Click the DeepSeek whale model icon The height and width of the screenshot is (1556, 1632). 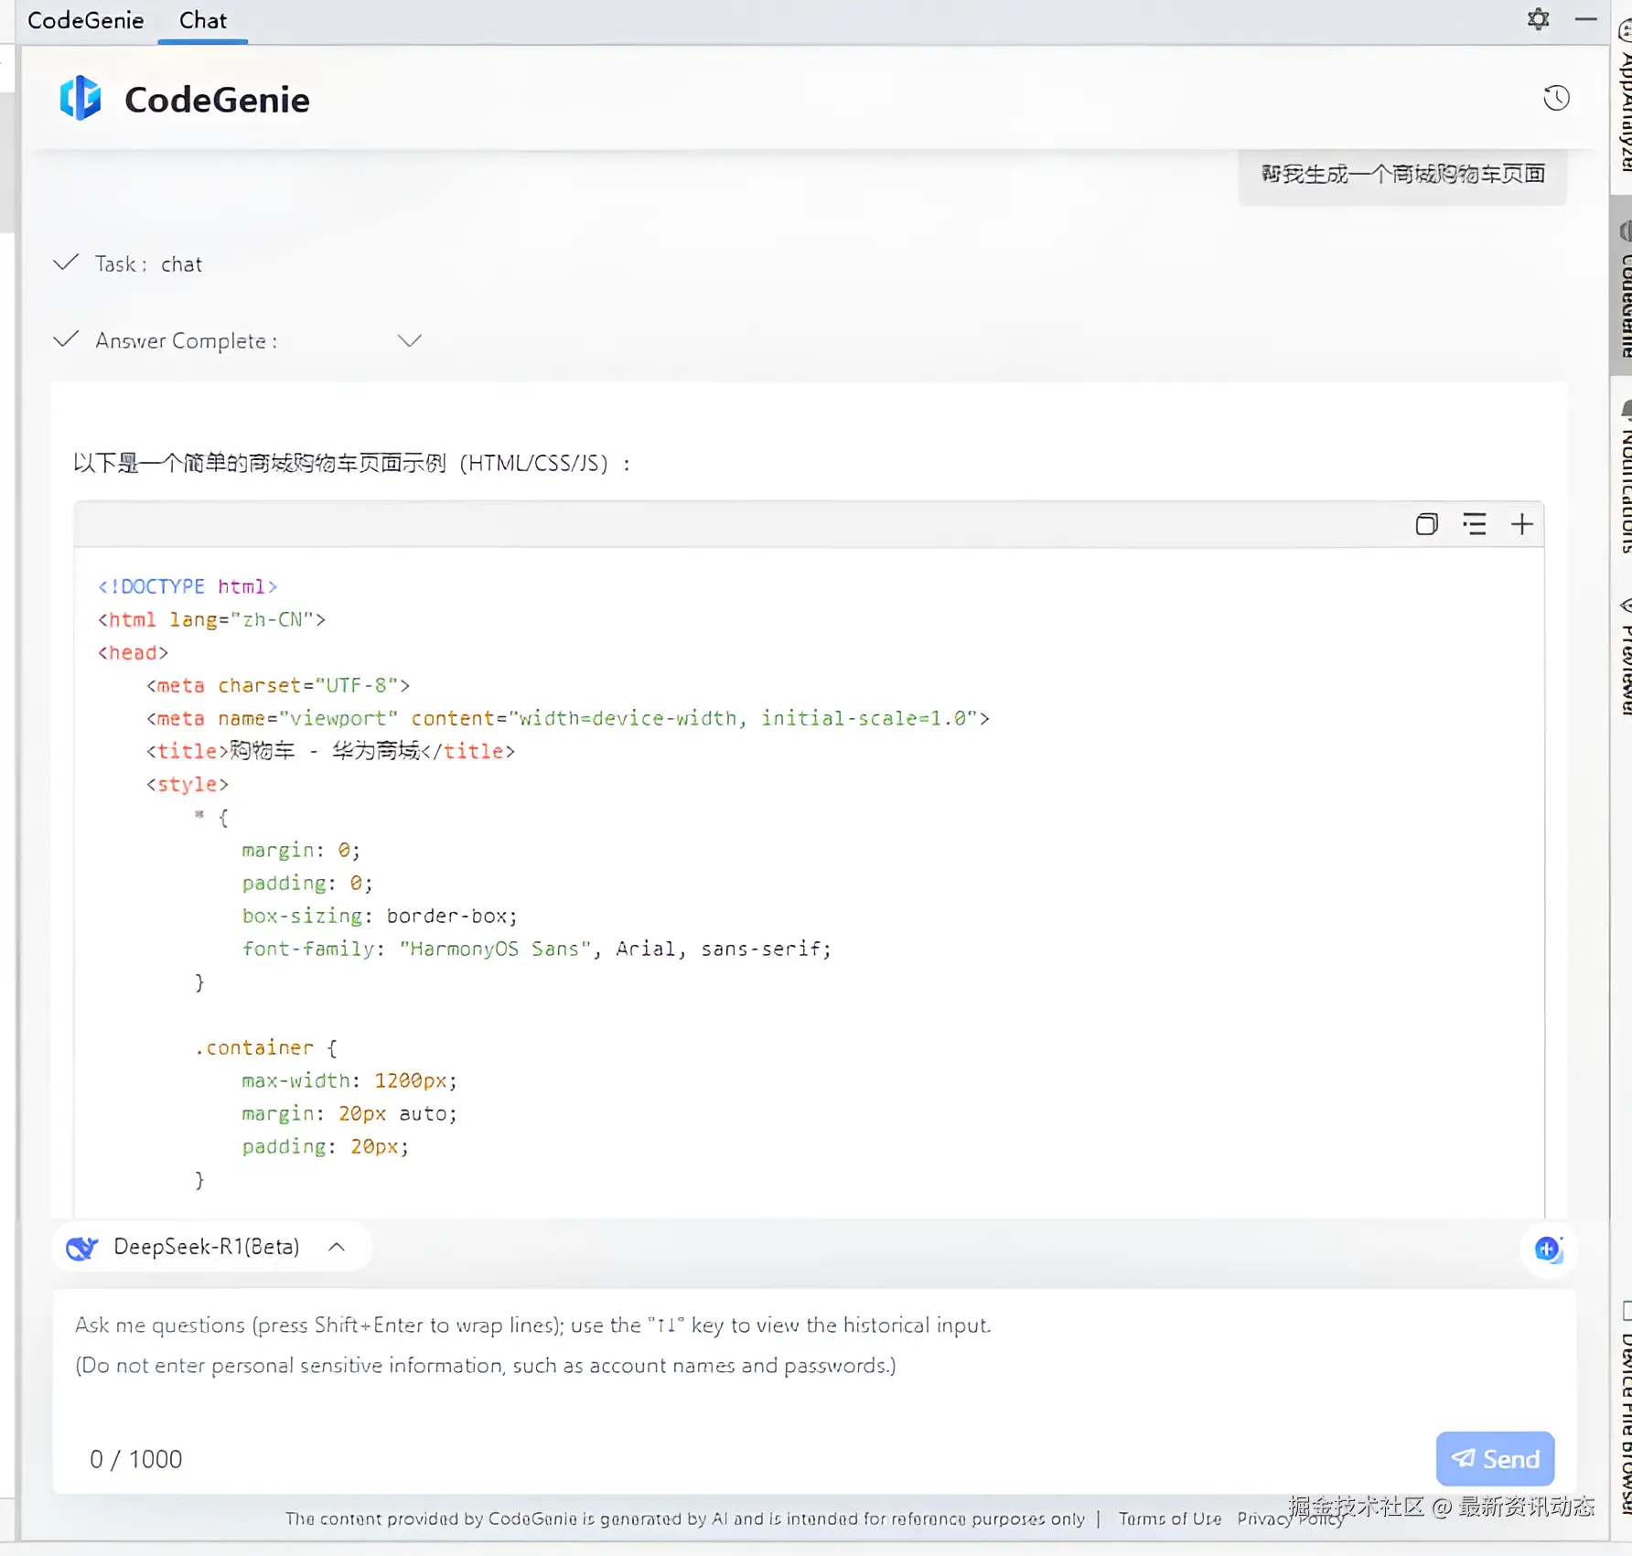(82, 1248)
